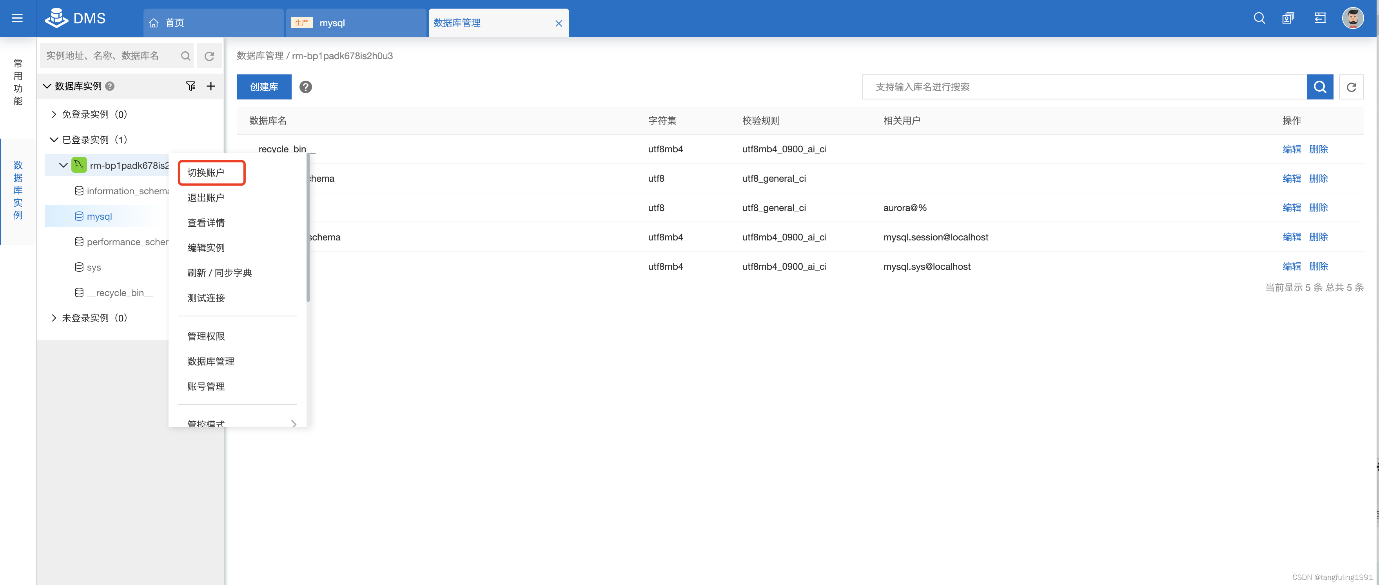Add a new database instance with plus
The image size is (1379, 585).
pyautogui.click(x=211, y=86)
